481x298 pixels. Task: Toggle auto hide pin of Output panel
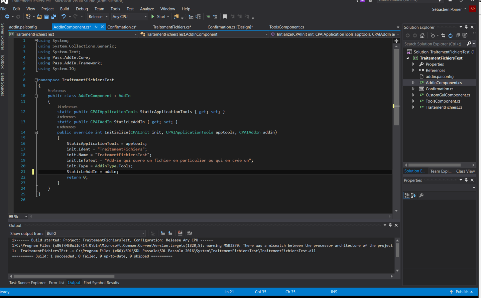[390, 225]
